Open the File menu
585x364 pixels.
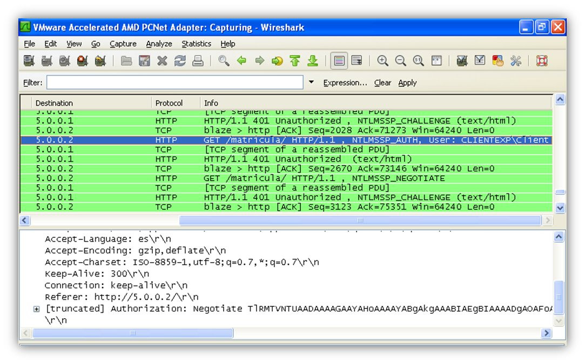pos(30,44)
